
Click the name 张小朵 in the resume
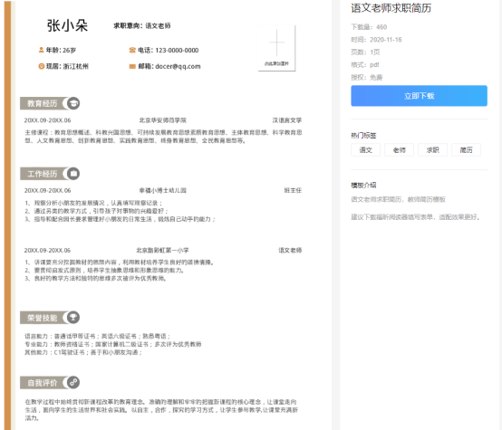tap(67, 25)
